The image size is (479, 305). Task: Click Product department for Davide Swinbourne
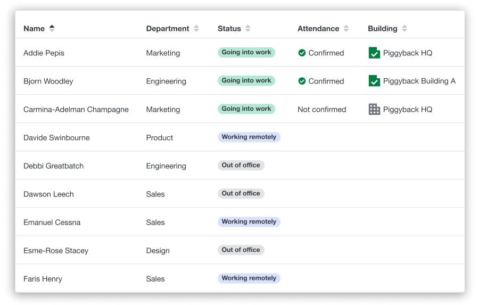click(160, 137)
